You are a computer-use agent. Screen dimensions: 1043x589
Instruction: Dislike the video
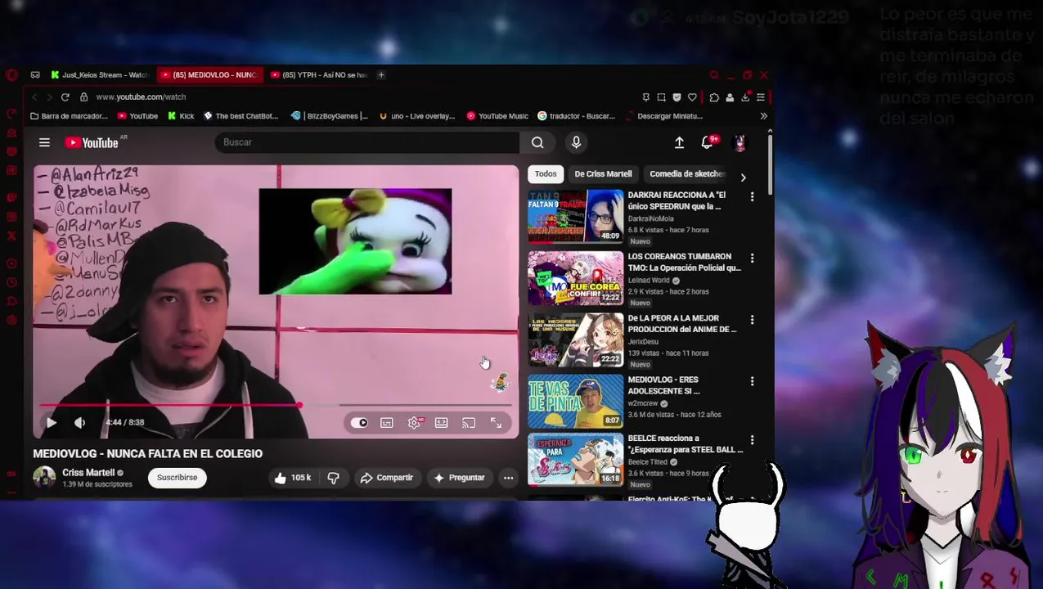click(333, 478)
